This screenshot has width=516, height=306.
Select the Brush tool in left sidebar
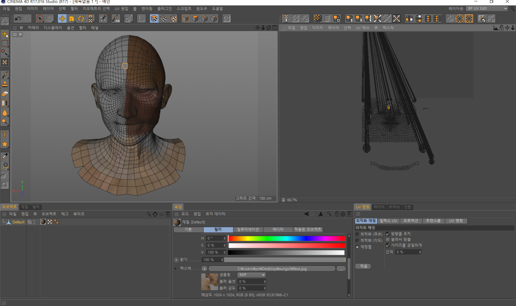point(5,75)
